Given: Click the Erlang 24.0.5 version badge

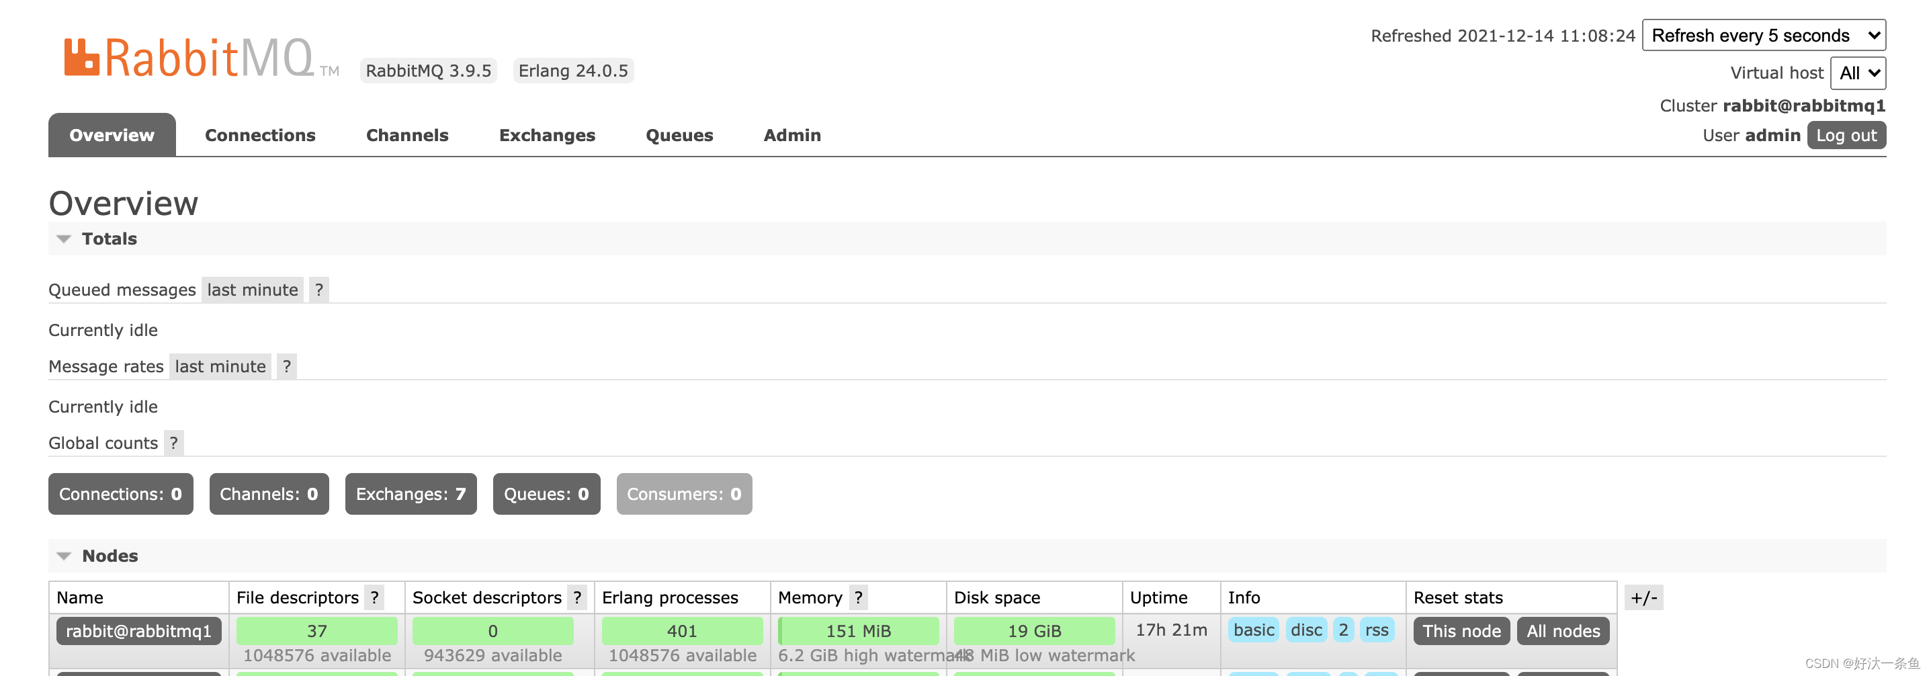Looking at the screenshot, I should [573, 71].
